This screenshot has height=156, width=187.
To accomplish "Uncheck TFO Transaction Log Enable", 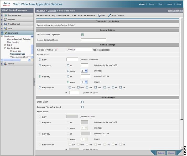I will tap(82, 35).
